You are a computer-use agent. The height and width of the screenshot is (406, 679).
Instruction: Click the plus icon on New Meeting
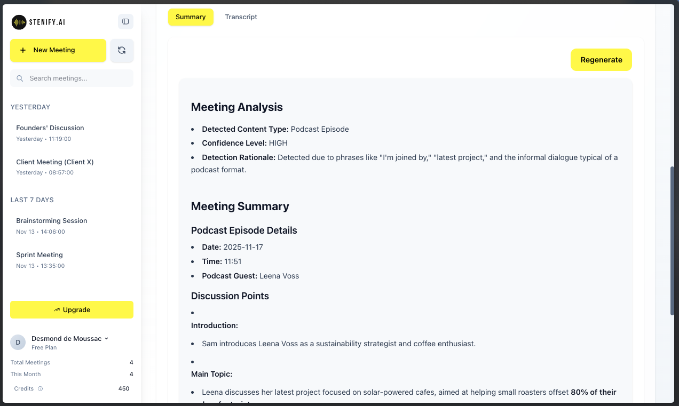[x=23, y=50]
